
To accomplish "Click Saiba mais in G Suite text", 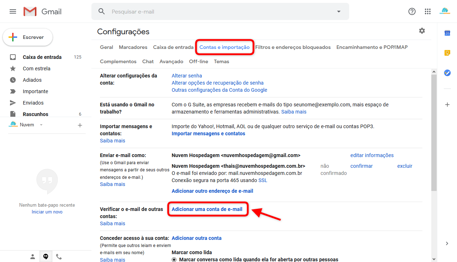I will 294,112.
